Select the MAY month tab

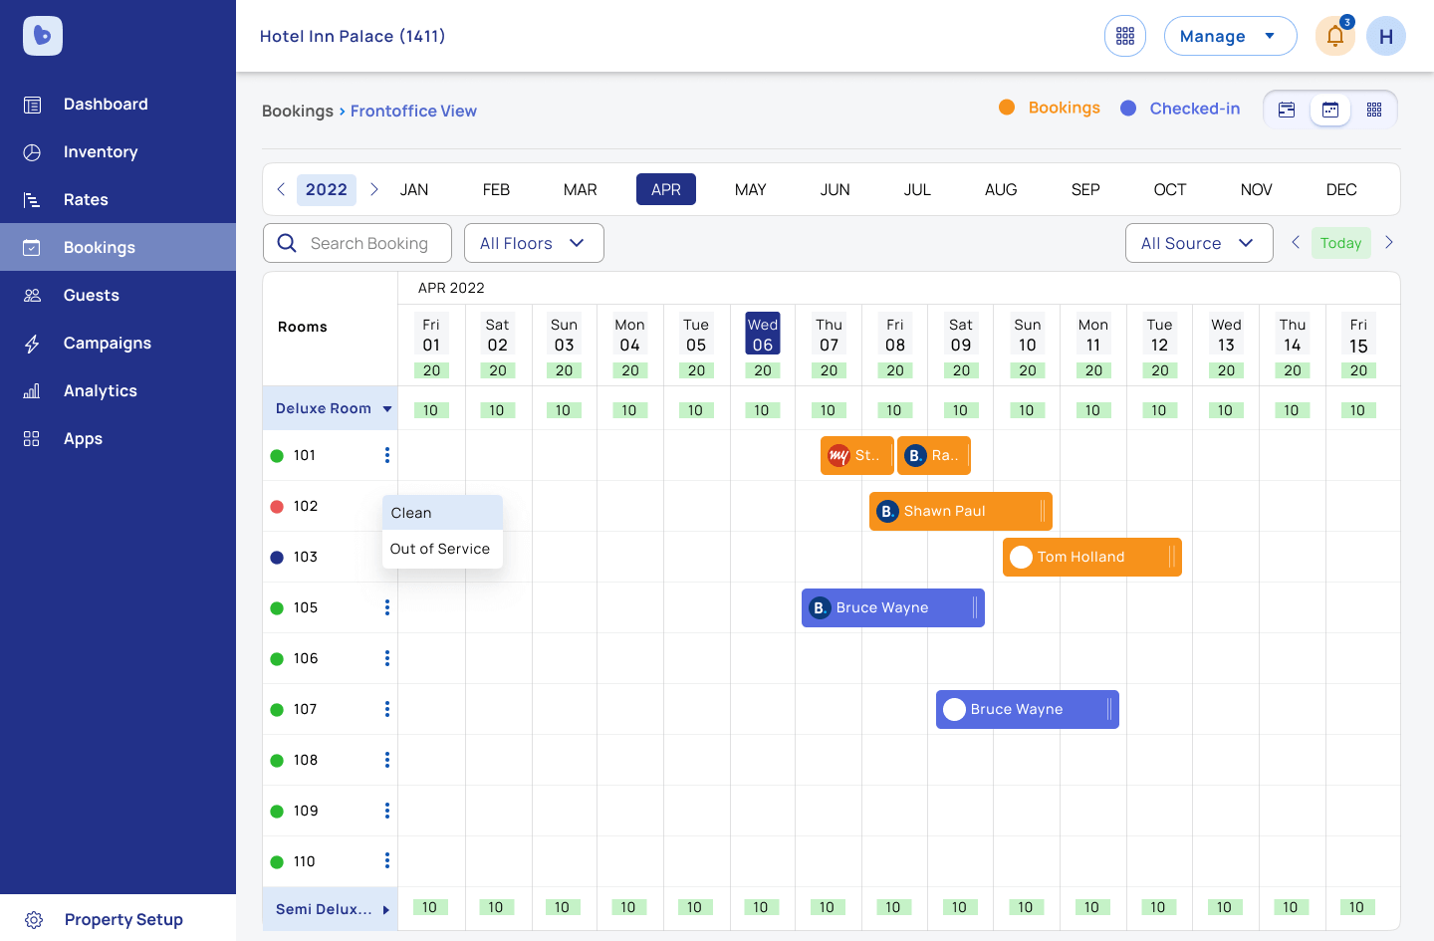coord(751,189)
